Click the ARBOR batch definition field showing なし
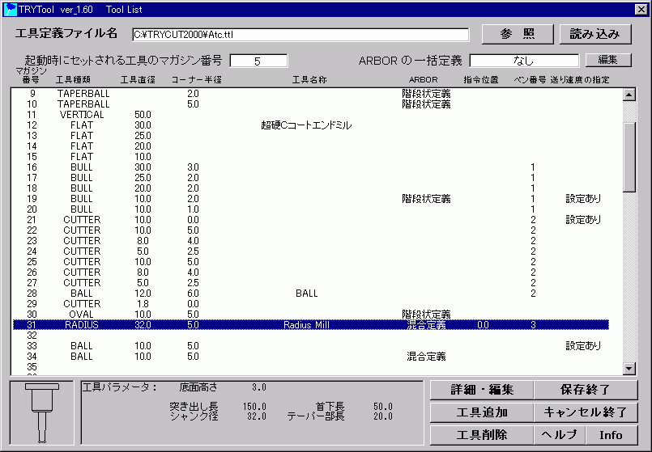The height and width of the screenshot is (452, 652). [x=524, y=61]
